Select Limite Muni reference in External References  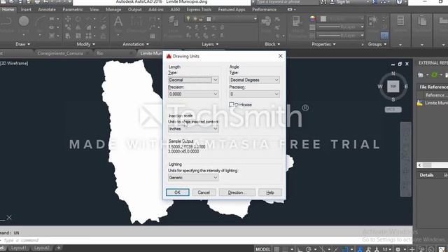click(433, 103)
